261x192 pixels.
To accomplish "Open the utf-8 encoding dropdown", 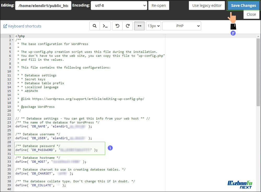I will [119, 5].
